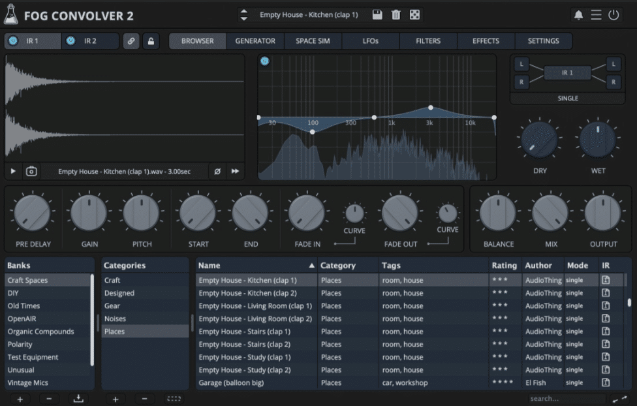Remove selected bank with minus button
Screen dimensions: 637x406
click(x=49, y=399)
